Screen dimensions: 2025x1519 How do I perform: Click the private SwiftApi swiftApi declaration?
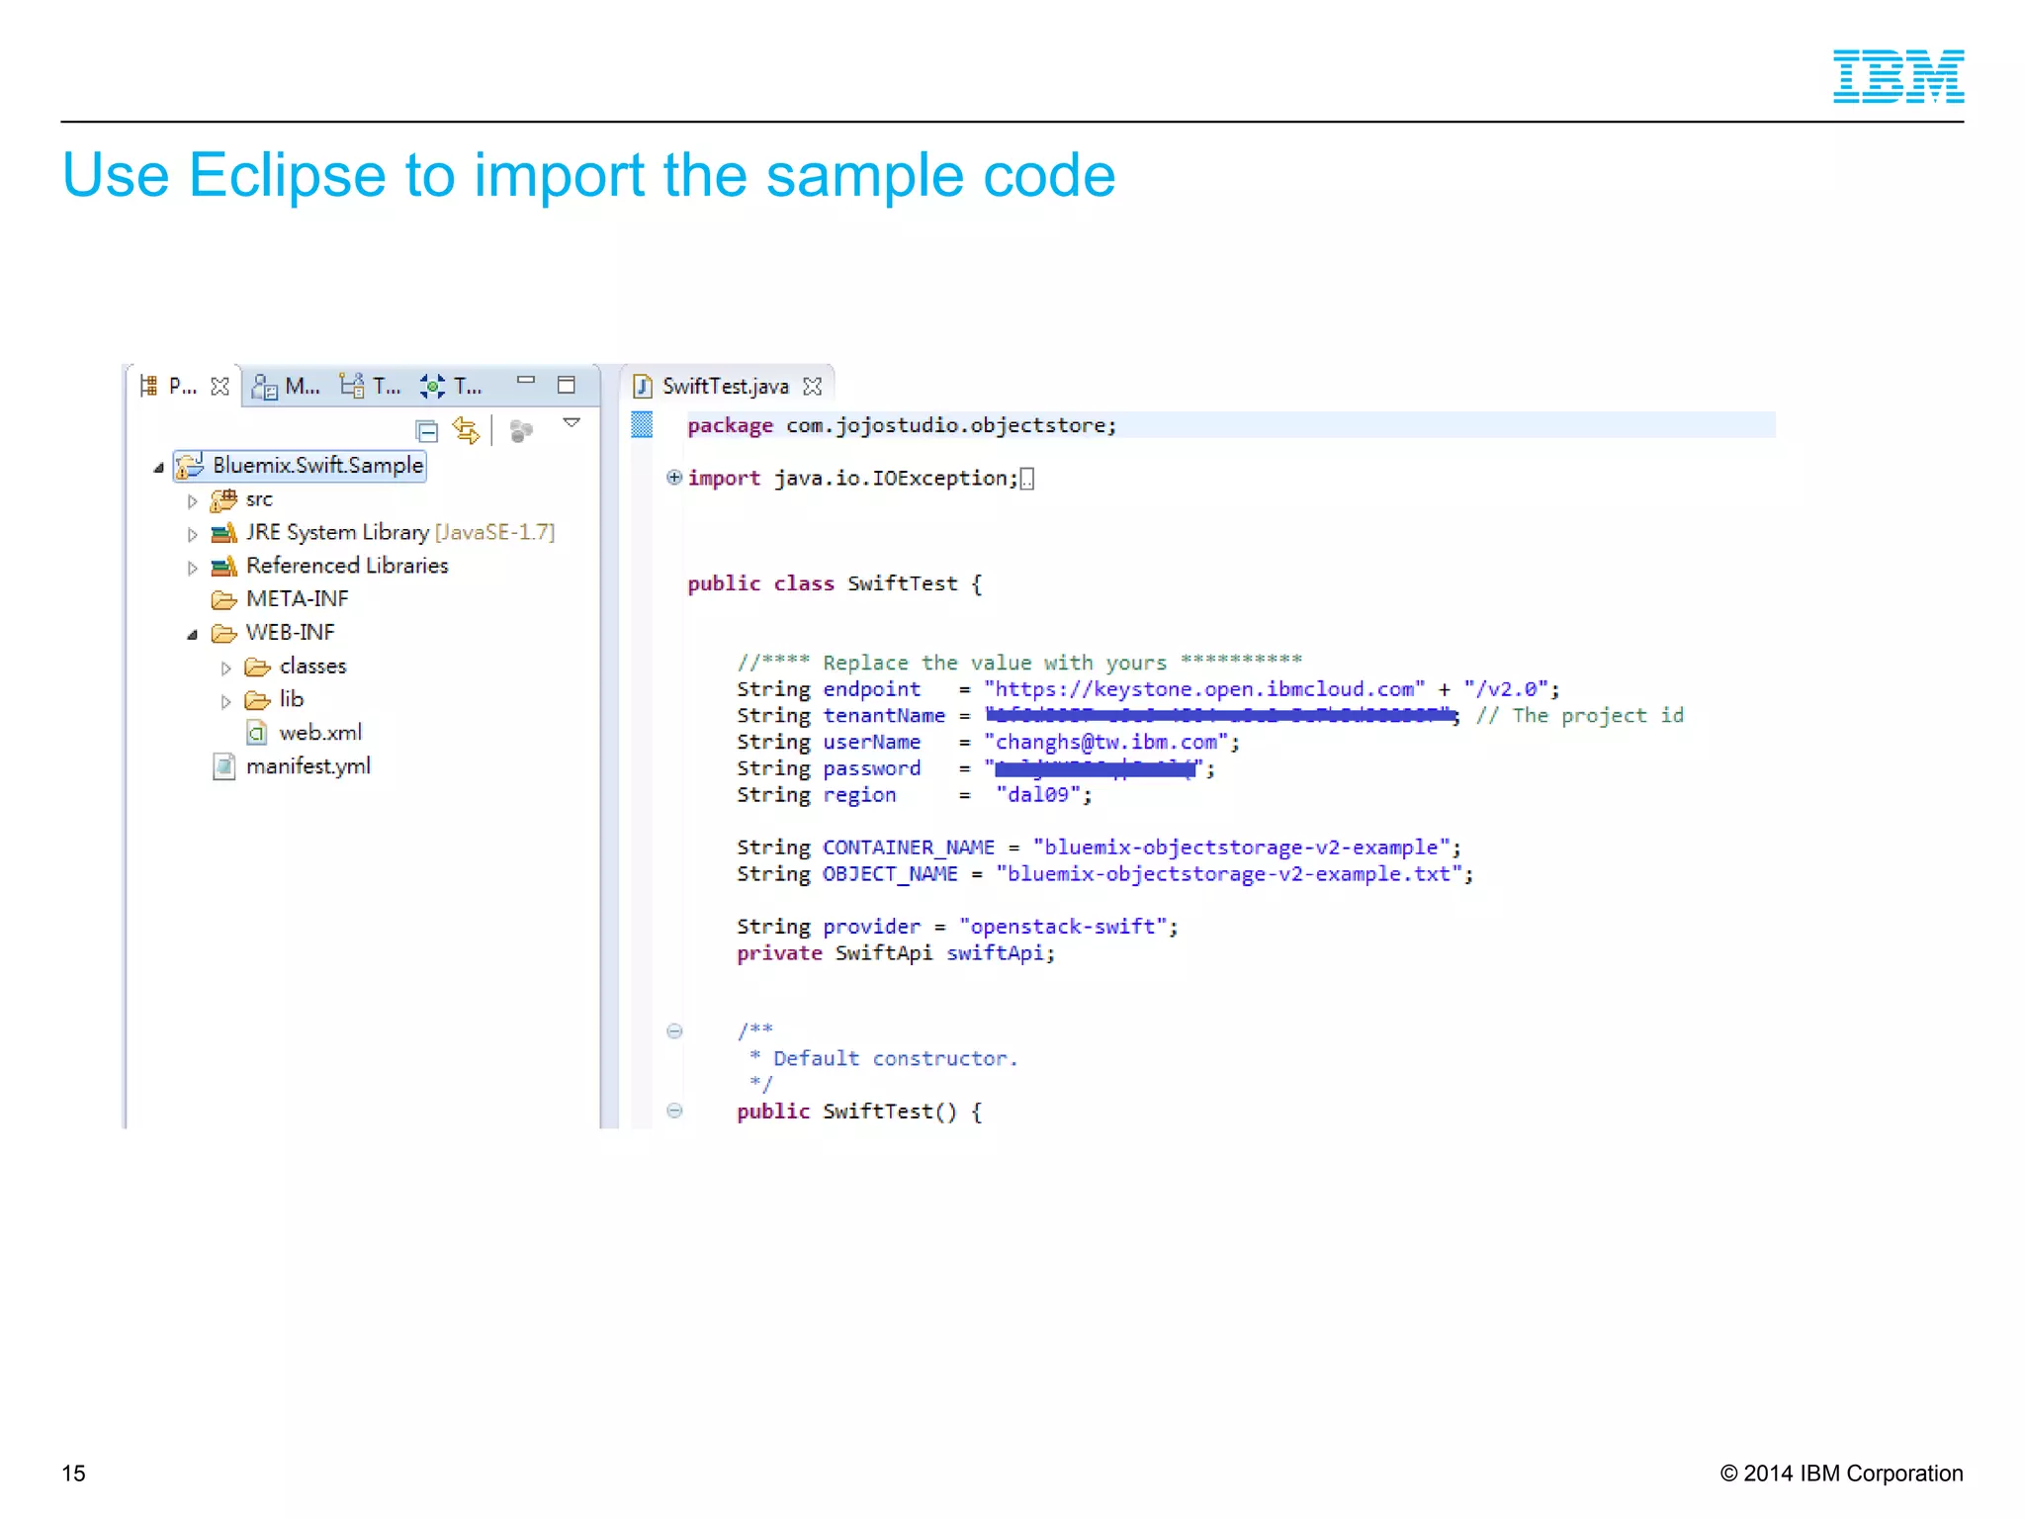(896, 953)
